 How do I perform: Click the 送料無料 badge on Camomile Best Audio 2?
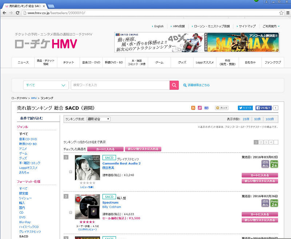coord(265,164)
